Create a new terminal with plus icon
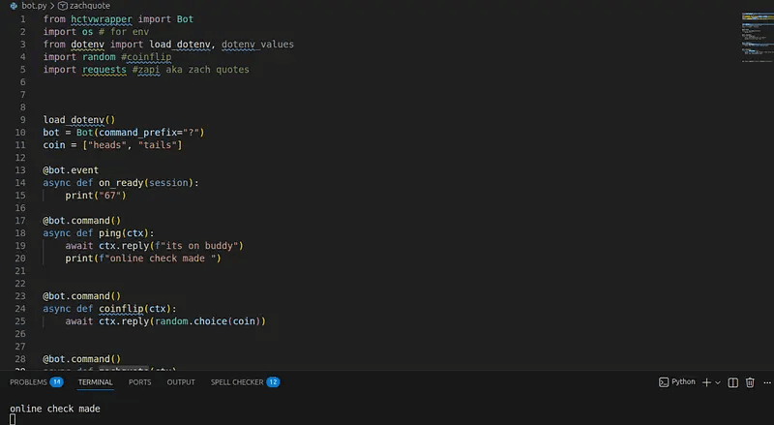The width and height of the screenshot is (774, 425). pos(706,382)
